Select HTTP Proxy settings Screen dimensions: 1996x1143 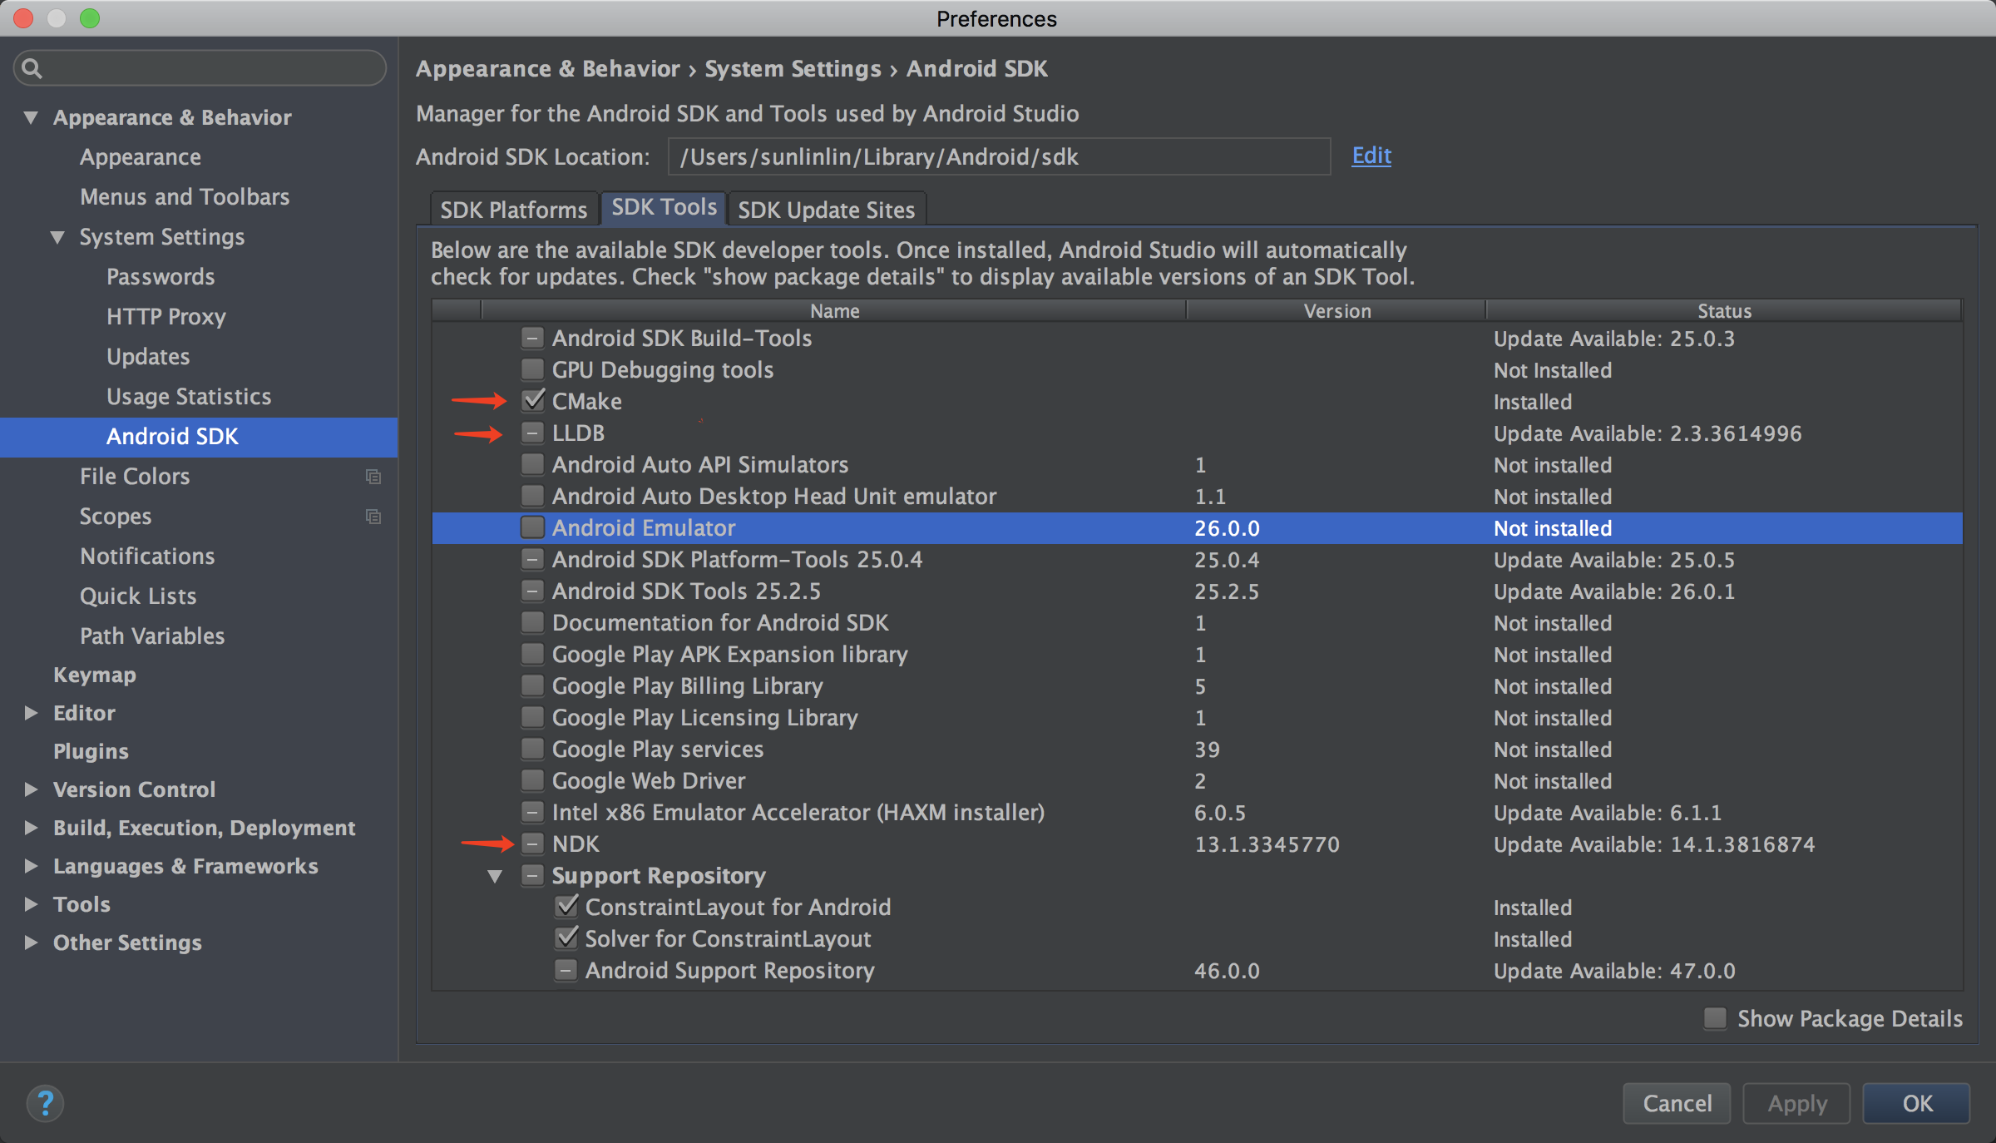coord(166,317)
